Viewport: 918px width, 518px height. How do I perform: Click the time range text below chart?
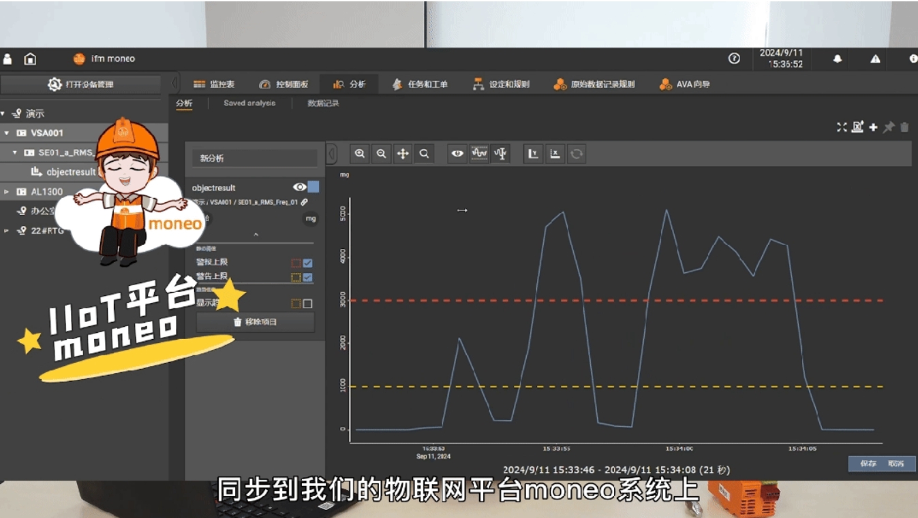(617, 470)
